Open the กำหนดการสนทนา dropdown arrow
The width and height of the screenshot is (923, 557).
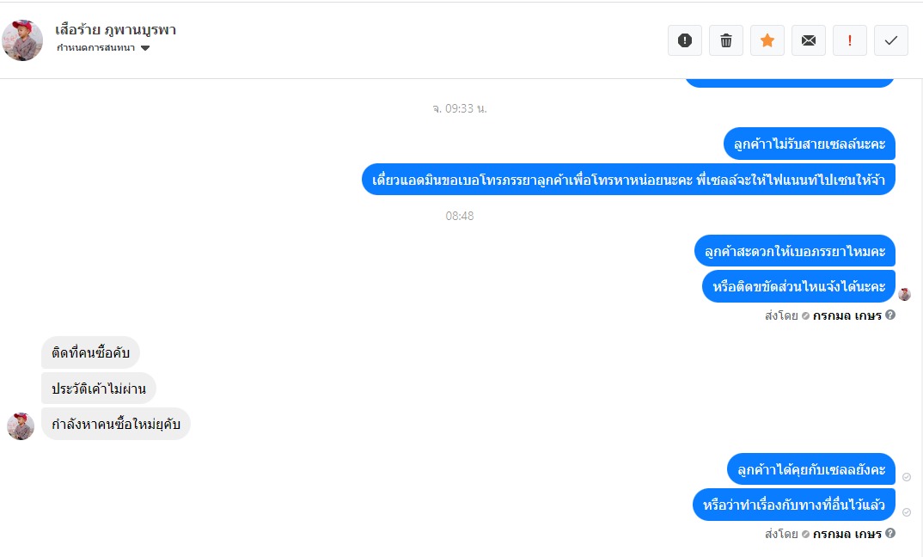(144, 48)
